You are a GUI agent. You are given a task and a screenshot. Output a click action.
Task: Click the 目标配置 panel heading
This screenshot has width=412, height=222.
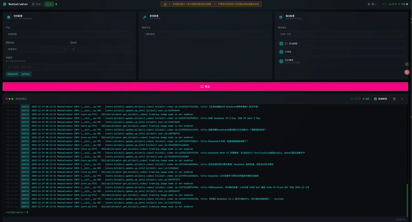pos(18,16)
